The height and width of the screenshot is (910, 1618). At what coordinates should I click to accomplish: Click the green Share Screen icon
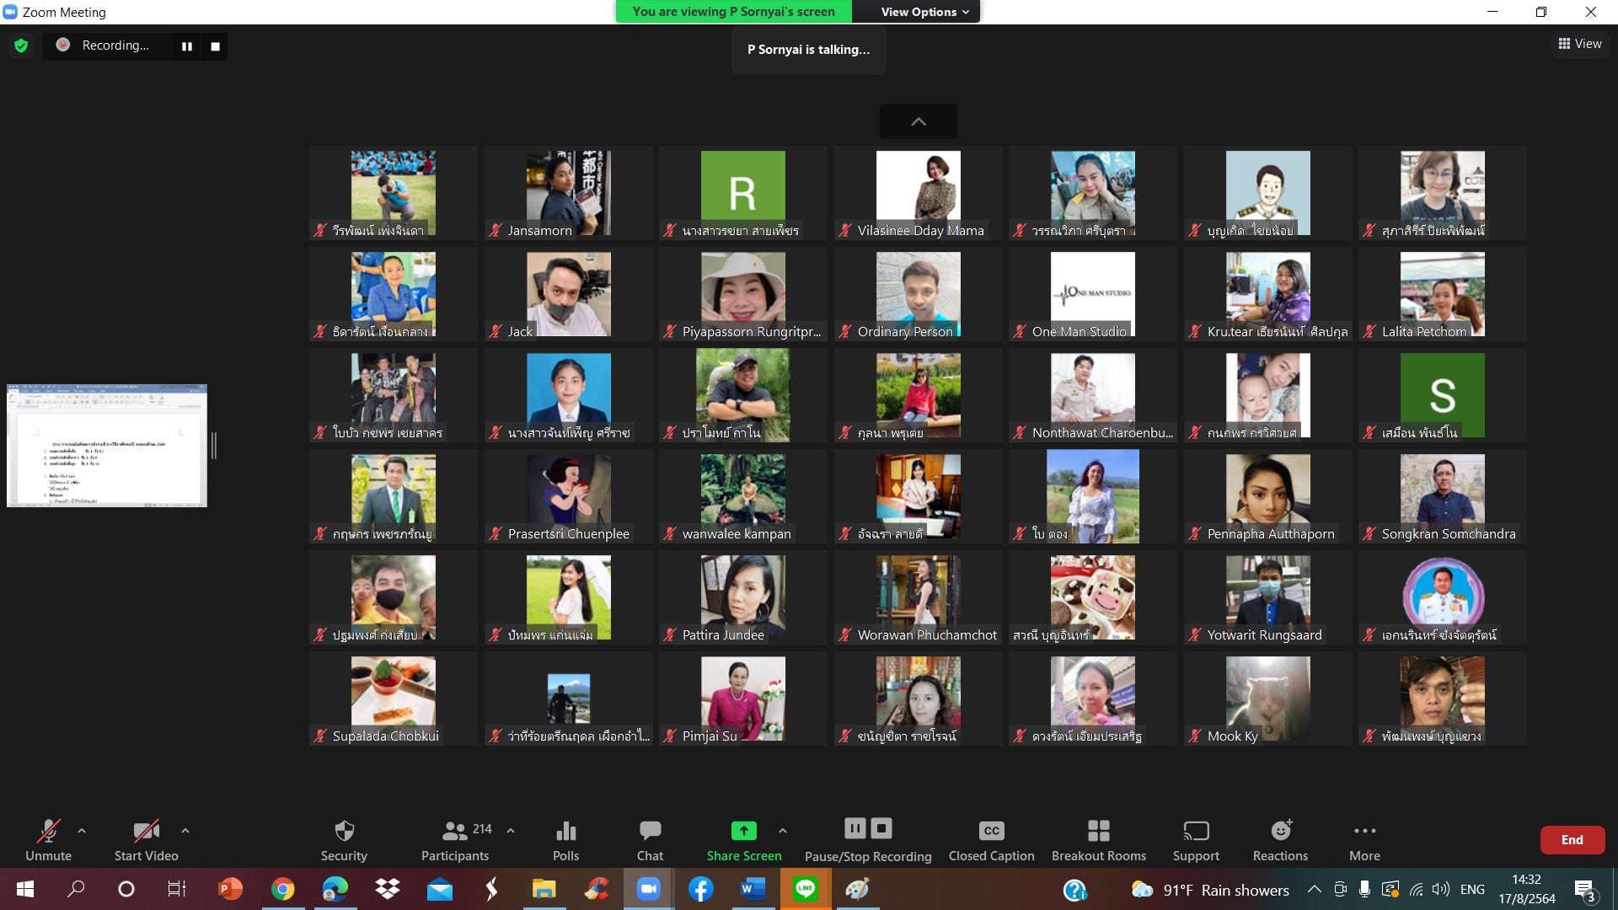click(x=743, y=832)
